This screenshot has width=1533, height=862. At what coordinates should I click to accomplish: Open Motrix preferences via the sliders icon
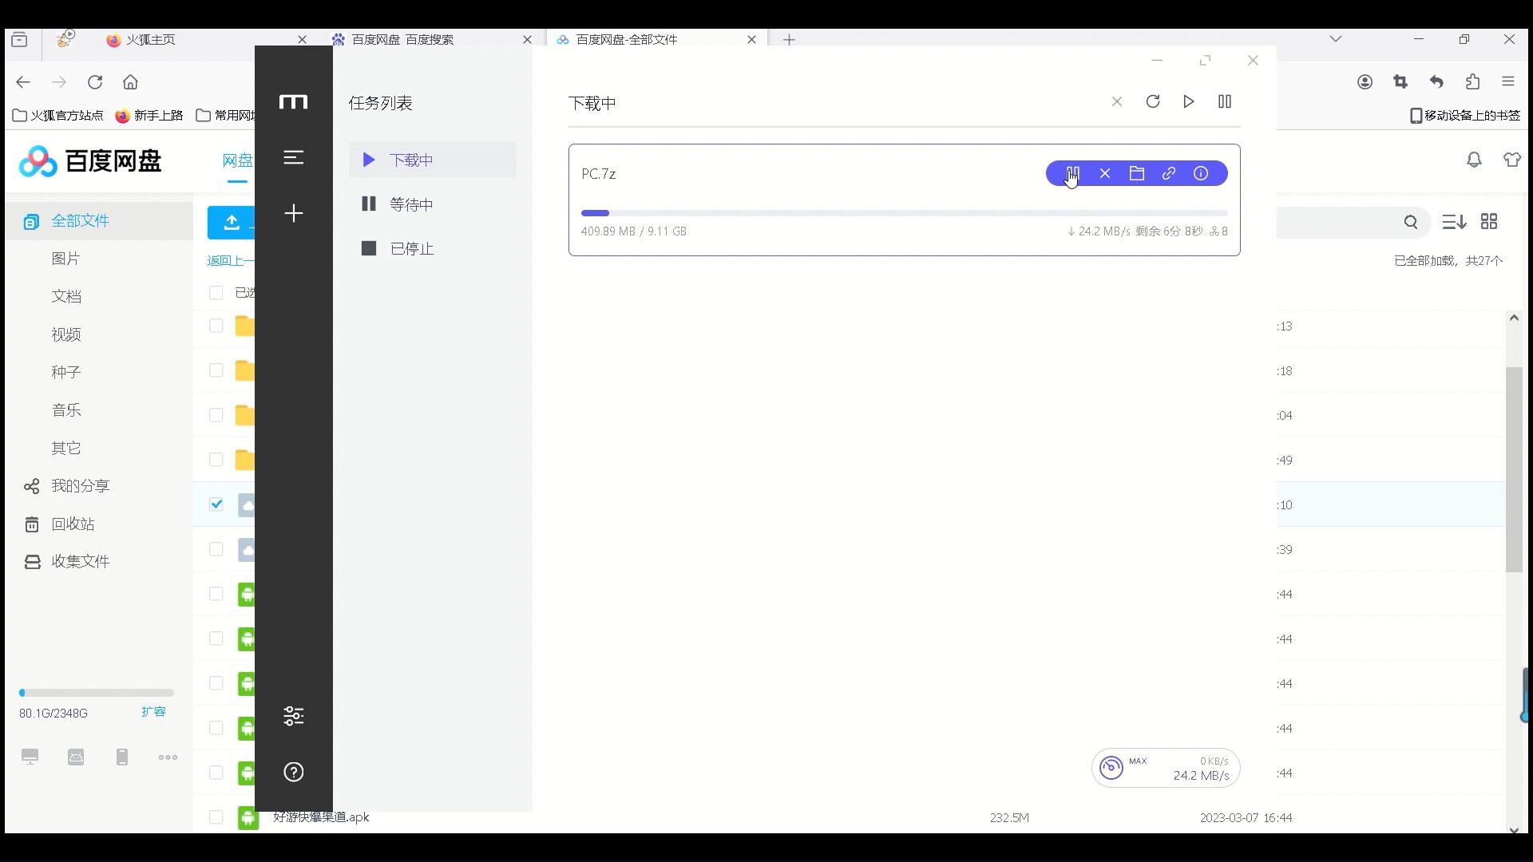[x=293, y=715]
